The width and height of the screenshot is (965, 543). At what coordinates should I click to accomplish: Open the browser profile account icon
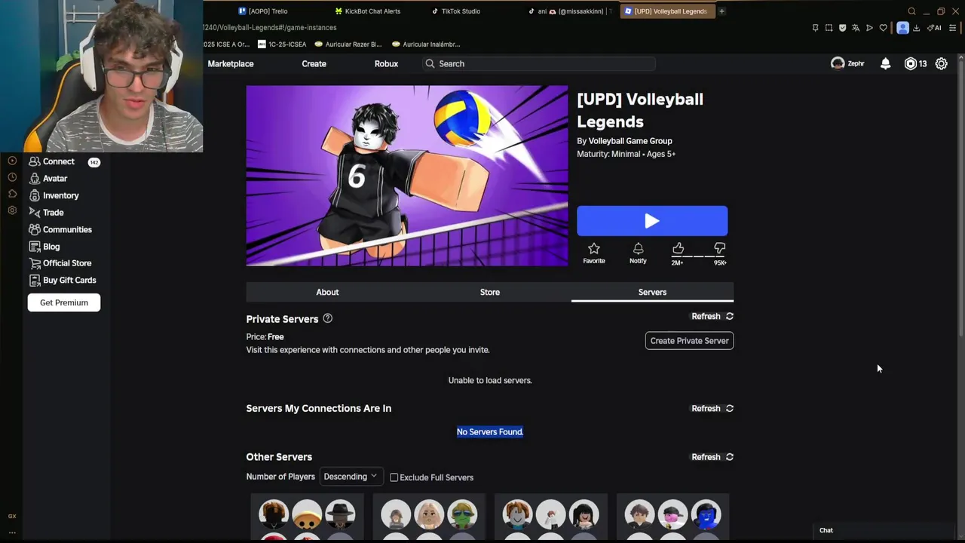(x=902, y=28)
